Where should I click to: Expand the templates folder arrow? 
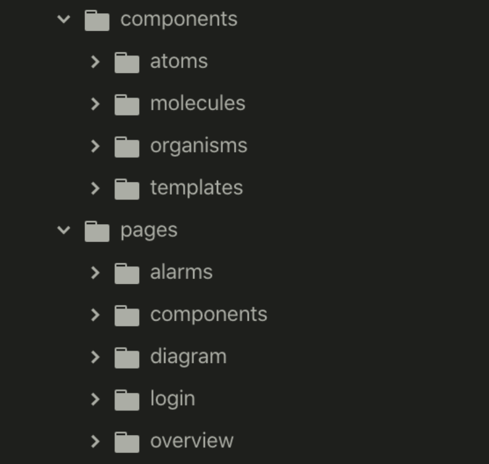[x=96, y=188]
